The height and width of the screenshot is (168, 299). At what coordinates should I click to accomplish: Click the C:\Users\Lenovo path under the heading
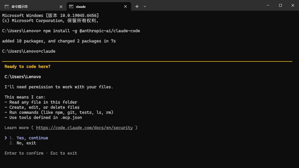point(23,77)
